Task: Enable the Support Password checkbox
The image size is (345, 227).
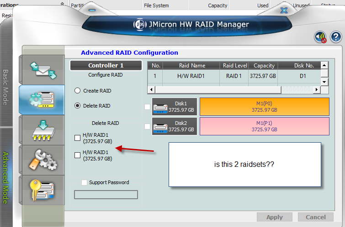Action: pyautogui.click(x=84, y=182)
